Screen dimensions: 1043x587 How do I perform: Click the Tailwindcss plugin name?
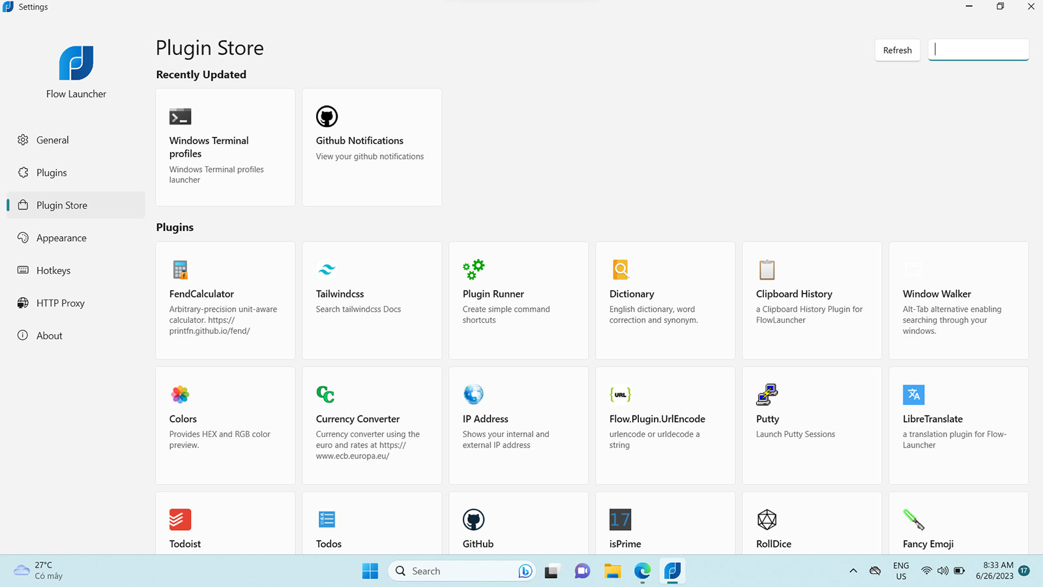340,294
